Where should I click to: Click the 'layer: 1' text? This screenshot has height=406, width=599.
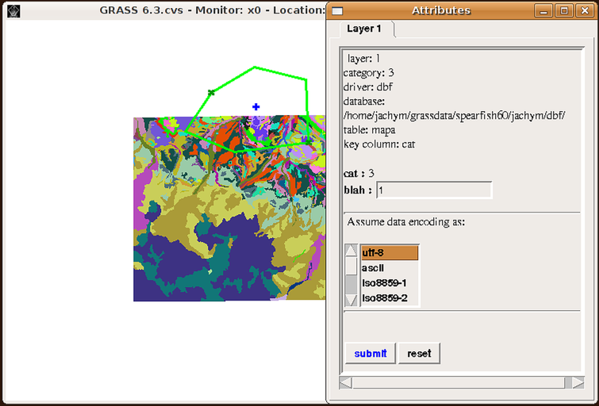[x=363, y=59]
